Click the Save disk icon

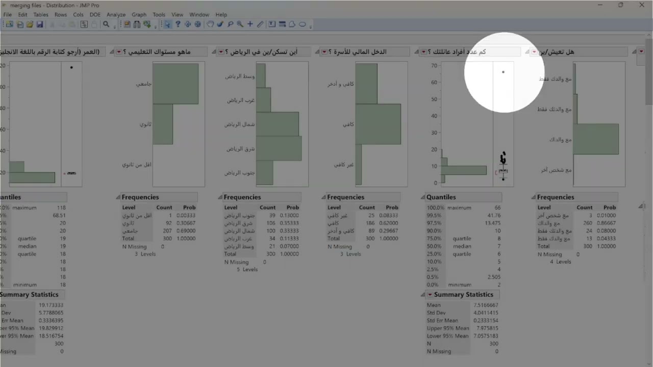click(39, 24)
